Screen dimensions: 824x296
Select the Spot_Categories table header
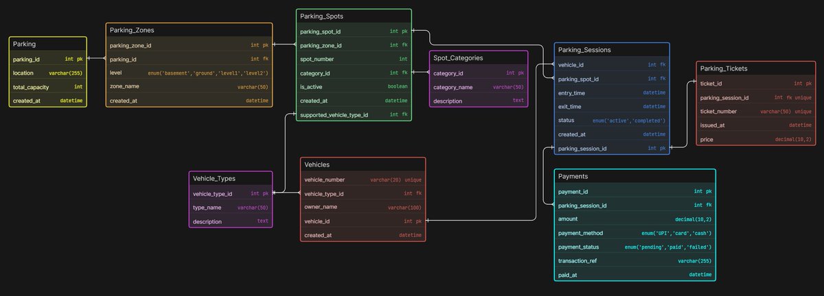(x=479, y=58)
